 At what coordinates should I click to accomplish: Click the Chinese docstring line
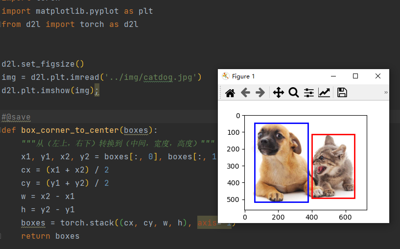click(118, 144)
